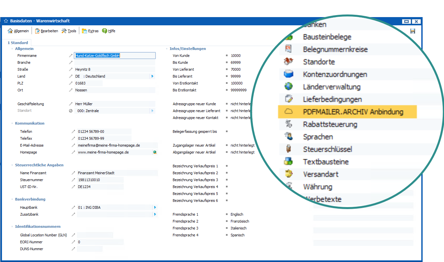Open the Hilfe menu
Screen dimensions: 444x262
tap(109, 31)
